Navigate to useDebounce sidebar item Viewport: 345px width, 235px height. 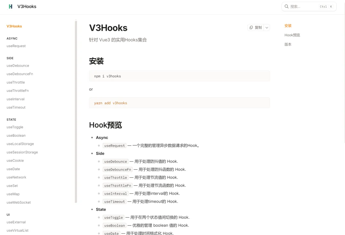18,66
